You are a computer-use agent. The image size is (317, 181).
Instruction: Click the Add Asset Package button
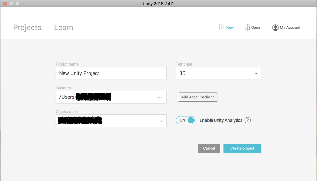198,97
